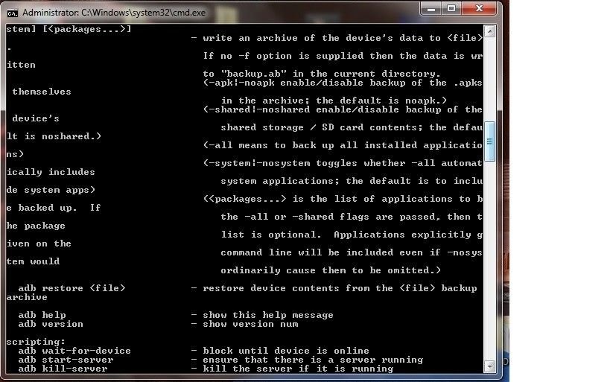Click the text "adb kill-server"

[x=63, y=369]
